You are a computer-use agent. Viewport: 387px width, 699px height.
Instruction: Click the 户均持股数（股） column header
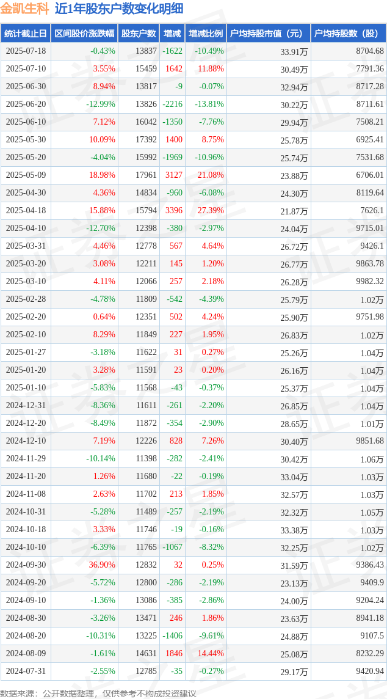(x=349, y=33)
